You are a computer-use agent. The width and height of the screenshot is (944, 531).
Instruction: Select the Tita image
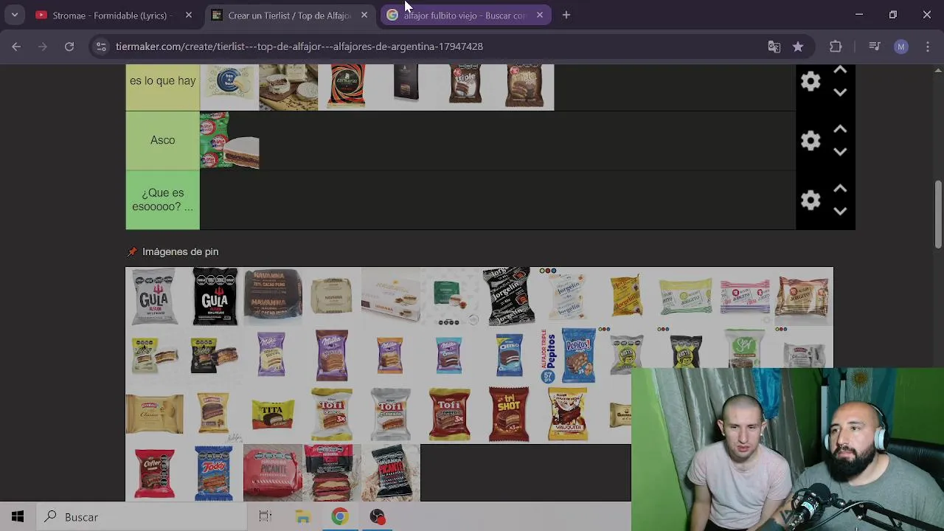pos(273,414)
